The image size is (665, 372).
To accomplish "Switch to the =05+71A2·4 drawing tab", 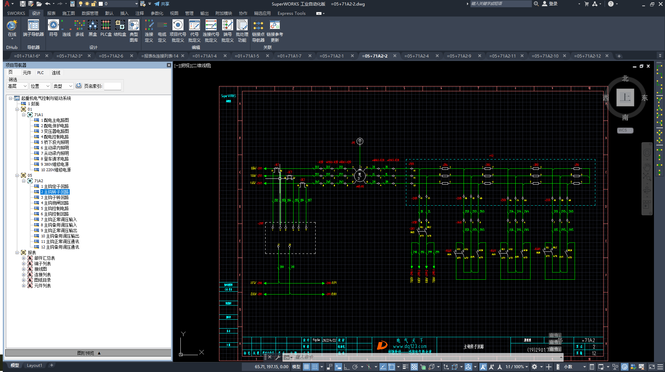I will (417, 56).
